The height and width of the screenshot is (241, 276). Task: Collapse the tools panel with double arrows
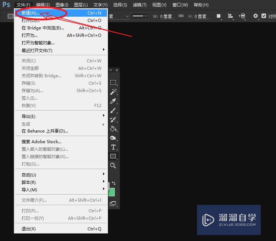point(111,70)
